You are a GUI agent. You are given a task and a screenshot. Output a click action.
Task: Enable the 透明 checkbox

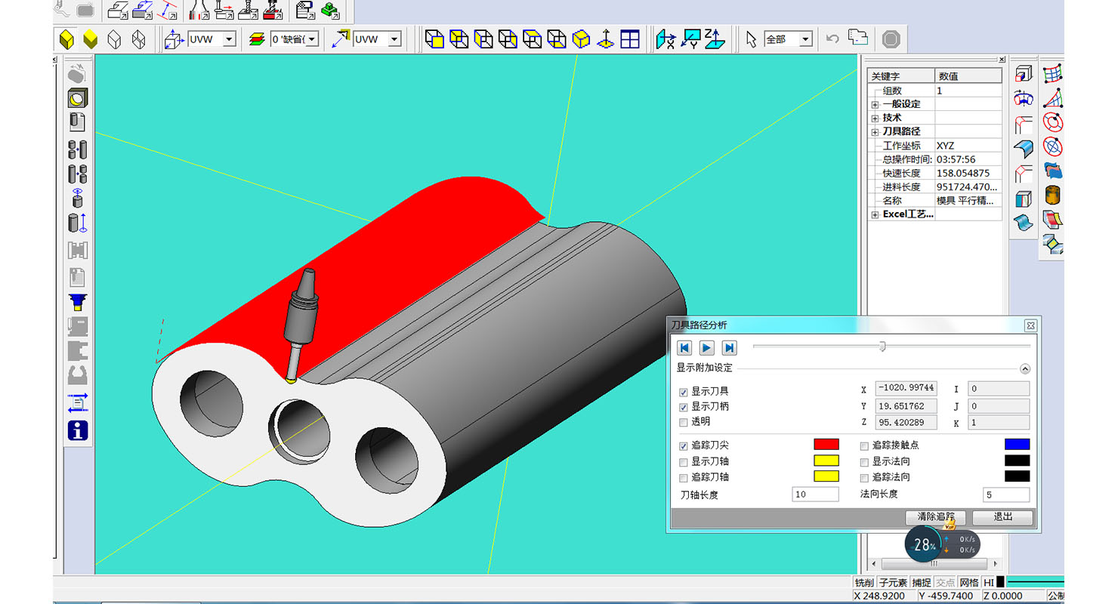684,422
